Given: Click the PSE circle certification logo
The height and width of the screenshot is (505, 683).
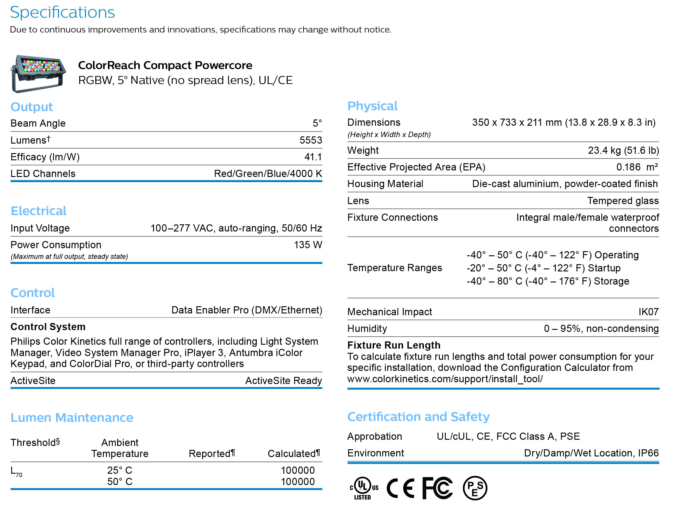Looking at the screenshot, I should tap(475, 488).
